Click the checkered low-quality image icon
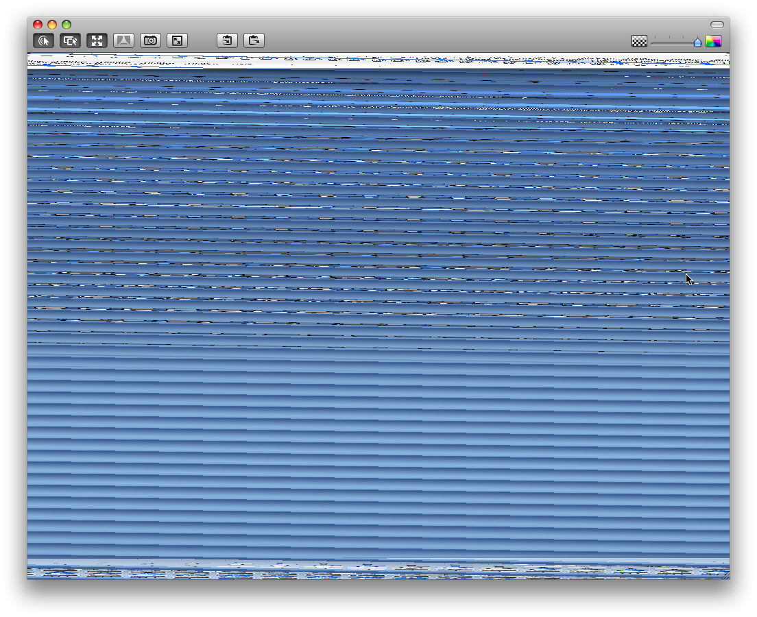Viewport: 757px width, 617px height. (x=639, y=42)
